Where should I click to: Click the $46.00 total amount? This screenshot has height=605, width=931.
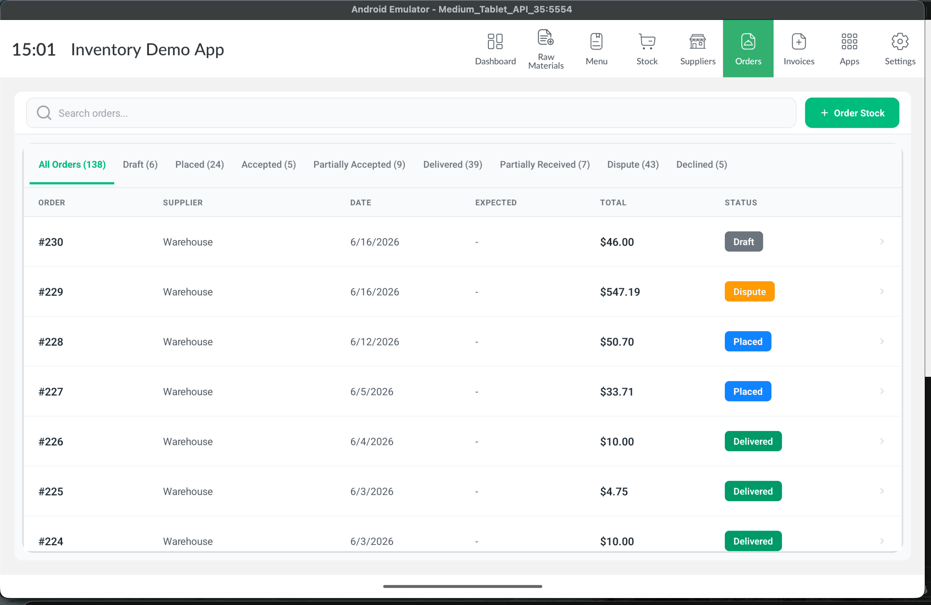617,242
